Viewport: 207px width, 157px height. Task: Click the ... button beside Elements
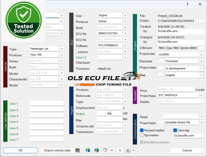tap(161, 61)
